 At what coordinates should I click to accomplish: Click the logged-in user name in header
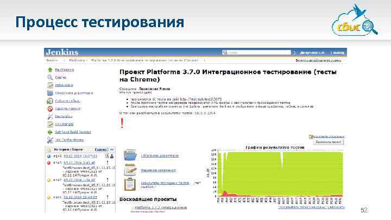pos(312,53)
